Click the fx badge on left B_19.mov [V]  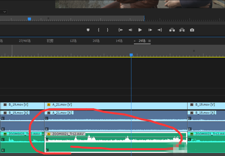click(5, 105)
